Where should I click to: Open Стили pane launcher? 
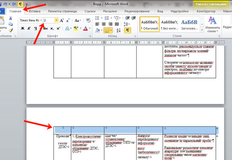[219, 36]
